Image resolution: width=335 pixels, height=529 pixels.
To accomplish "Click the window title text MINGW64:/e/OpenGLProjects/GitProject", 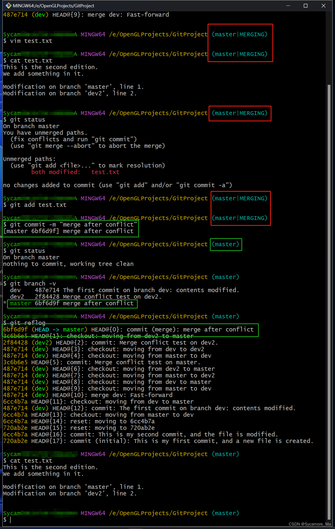I will pyautogui.click(x=53, y=6).
